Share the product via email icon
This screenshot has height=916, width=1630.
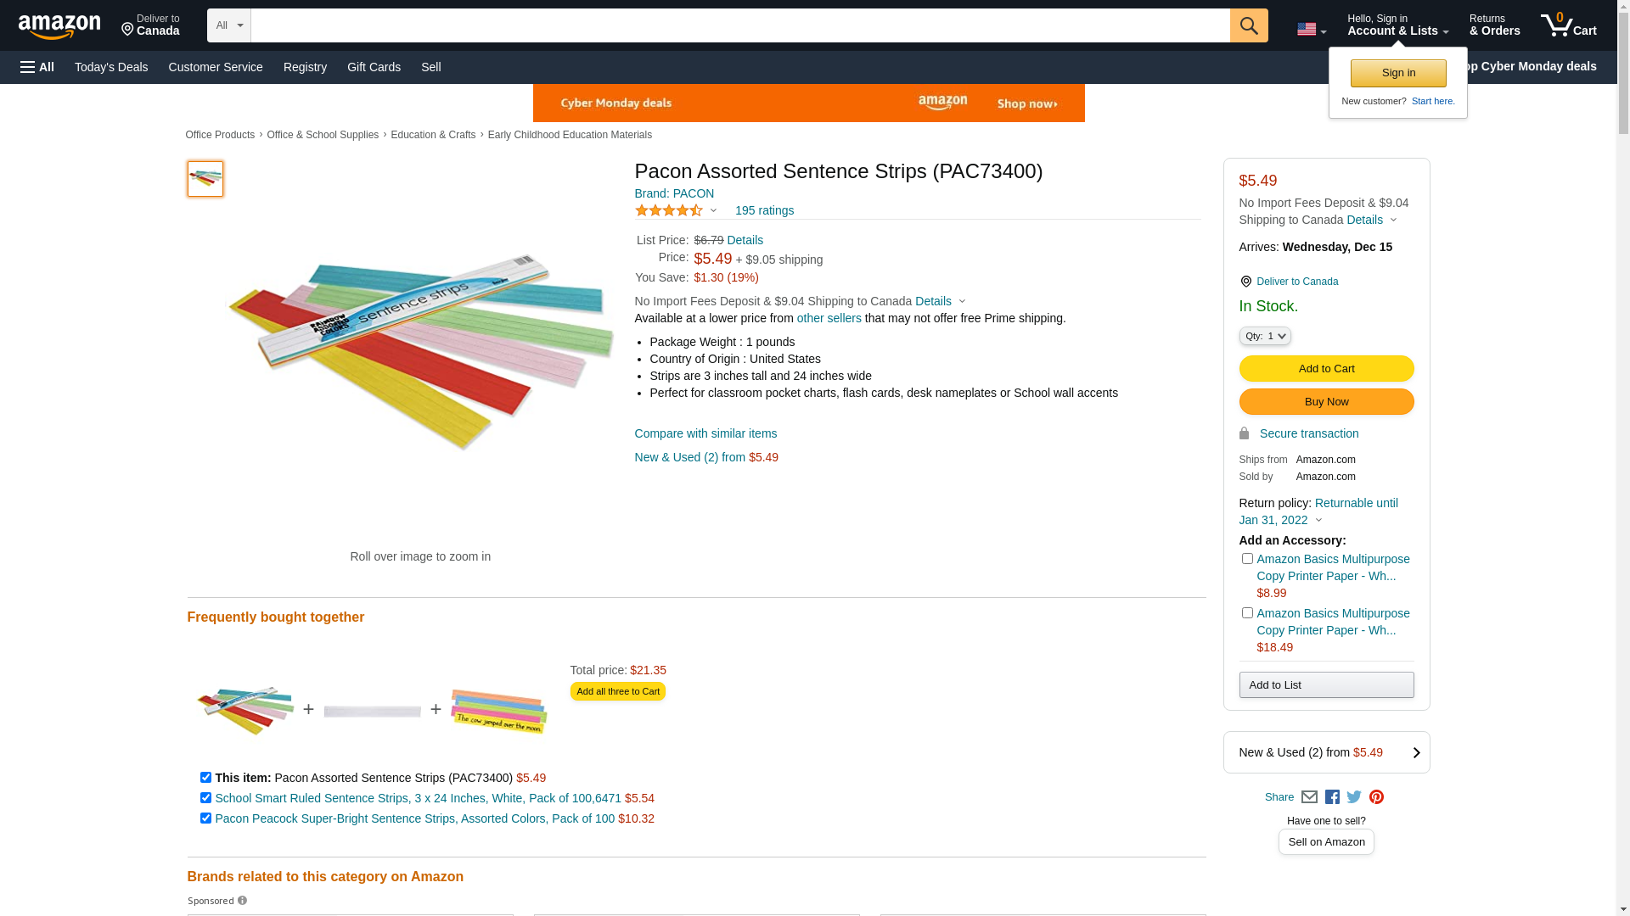1309,797
